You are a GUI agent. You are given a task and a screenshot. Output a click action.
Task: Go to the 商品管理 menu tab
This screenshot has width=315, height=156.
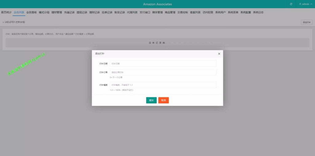pyautogui.click(x=170, y=12)
